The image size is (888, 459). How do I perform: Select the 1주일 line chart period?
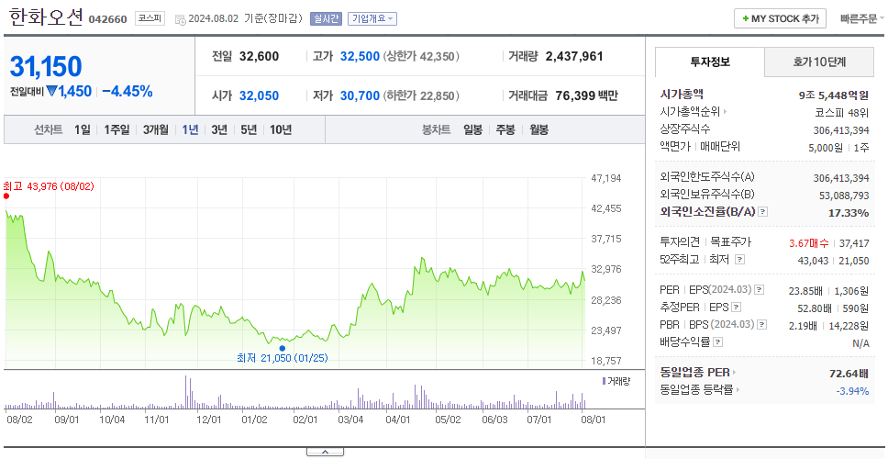point(117,129)
